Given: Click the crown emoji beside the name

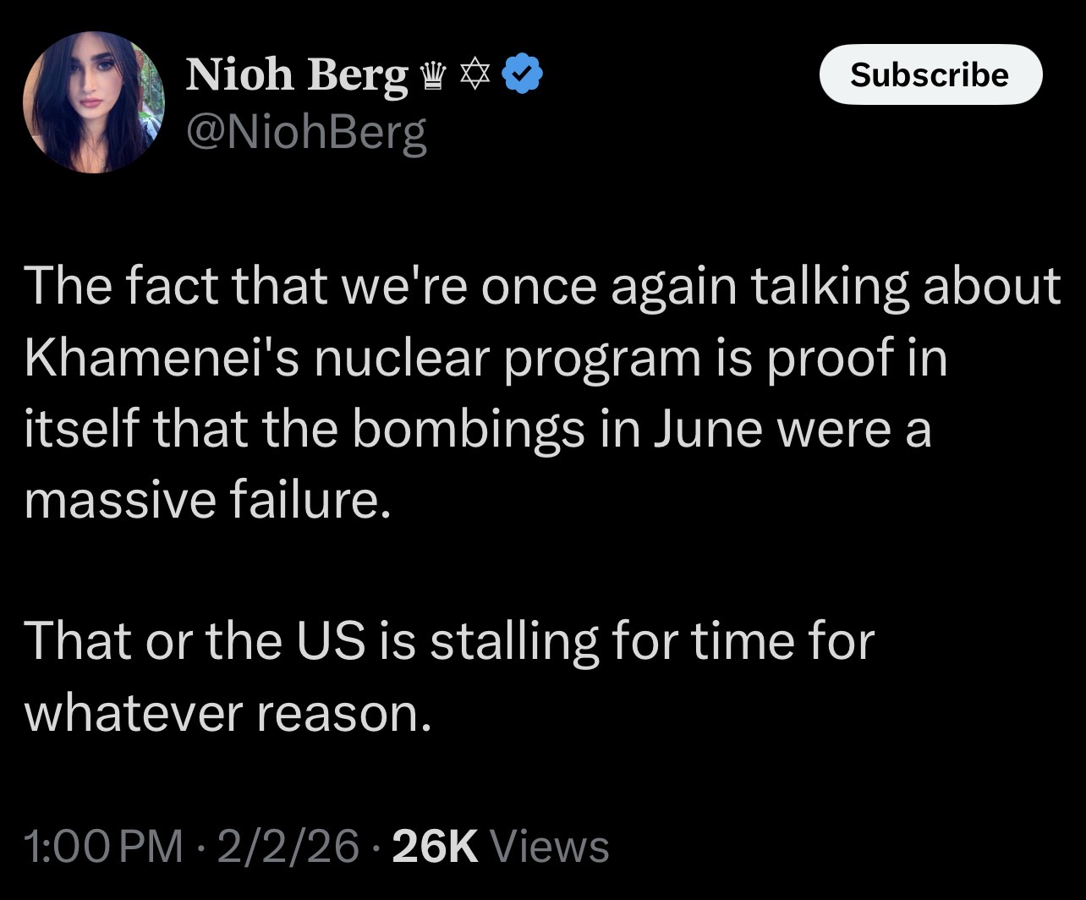Looking at the screenshot, I should tap(433, 76).
